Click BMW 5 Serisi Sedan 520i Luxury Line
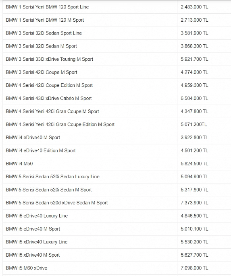This screenshot has width=231, height=276. pos(52,177)
